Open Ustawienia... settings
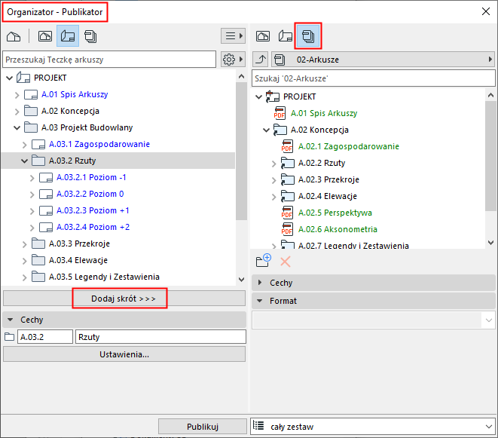This screenshot has height=438, width=498. [124, 354]
